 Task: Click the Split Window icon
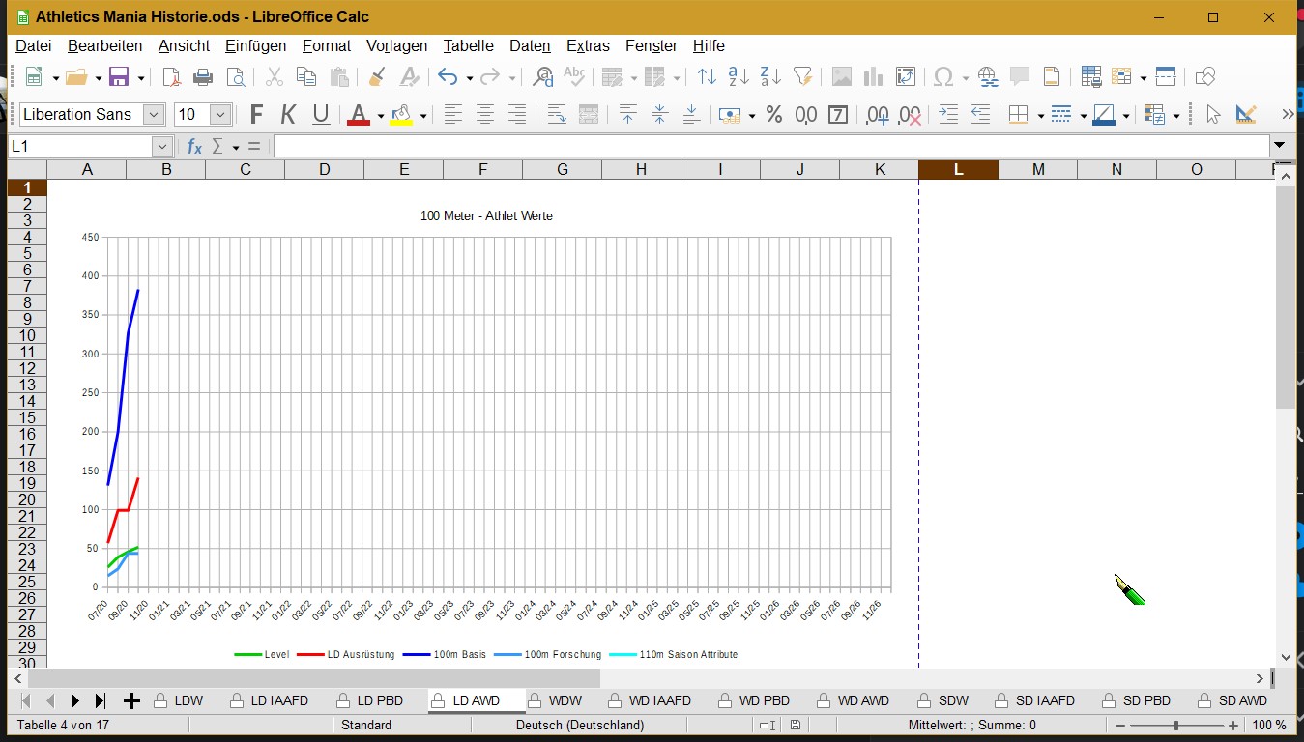click(1166, 77)
